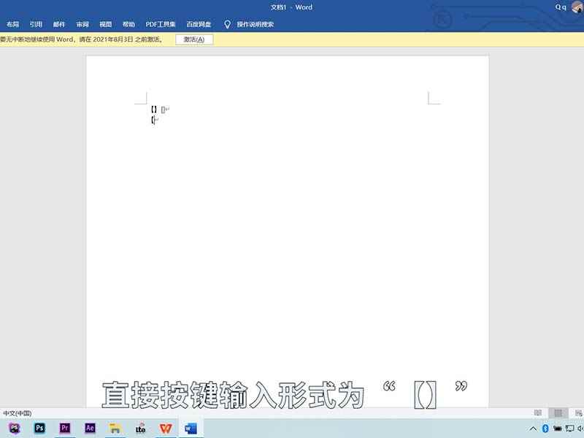The height and width of the screenshot is (438, 584).
Task: Expand hidden icons in the system tray
Action: point(533,430)
